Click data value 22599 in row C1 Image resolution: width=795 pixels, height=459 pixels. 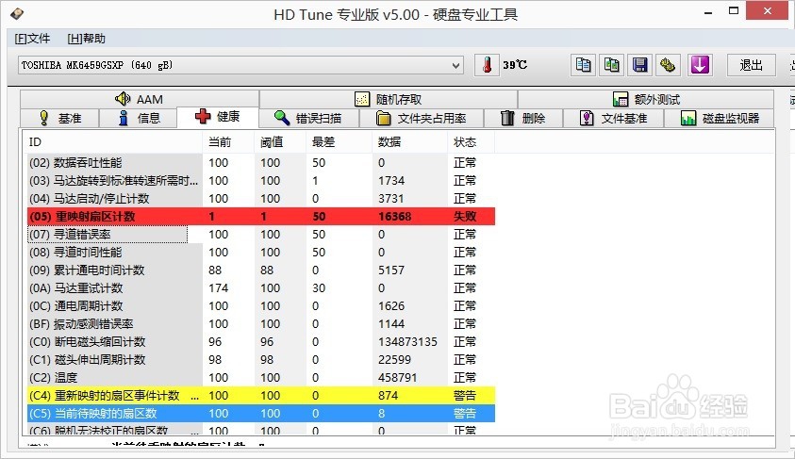[394, 360]
